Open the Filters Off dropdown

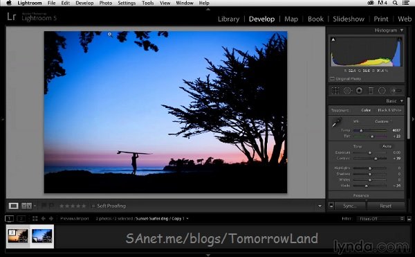pos(380,219)
